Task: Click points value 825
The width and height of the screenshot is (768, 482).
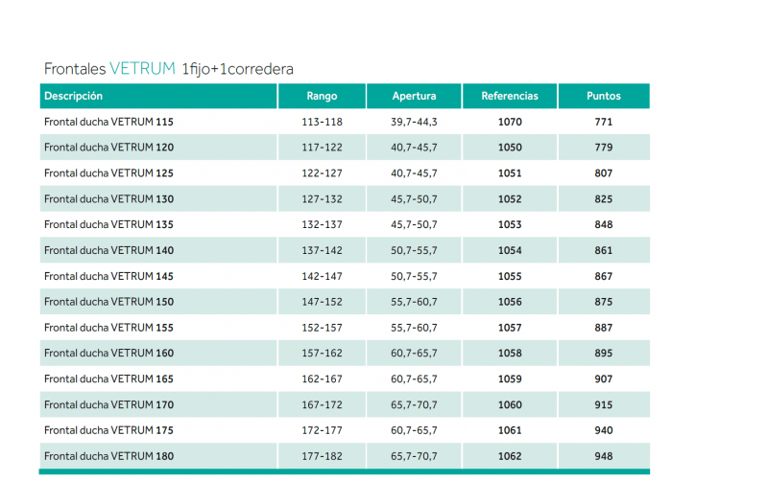Action: pos(604,199)
